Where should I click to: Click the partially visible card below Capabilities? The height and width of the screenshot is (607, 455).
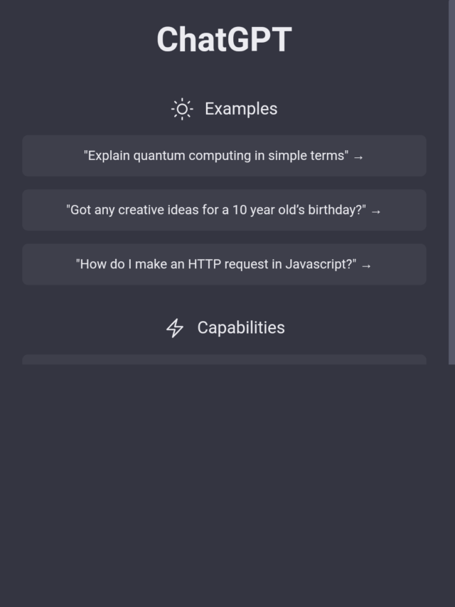click(x=224, y=360)
